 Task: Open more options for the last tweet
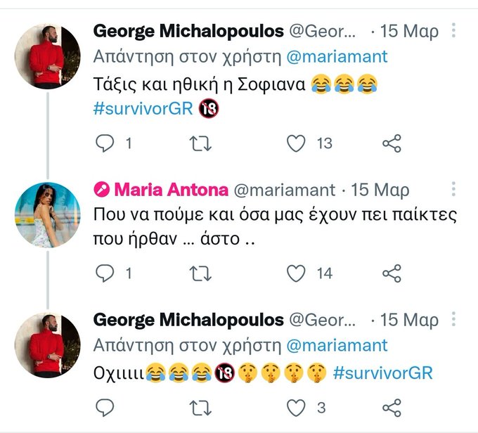(454, 321)
